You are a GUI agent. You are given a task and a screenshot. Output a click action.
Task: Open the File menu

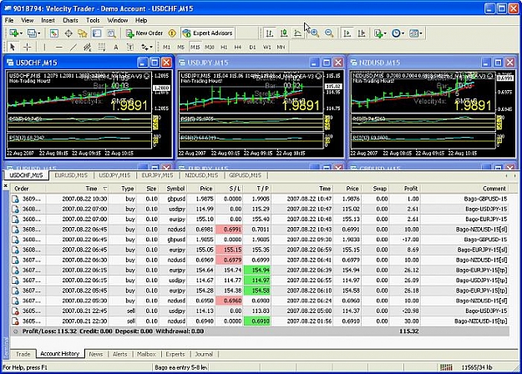pyautogui.click(x=9, y=20)
